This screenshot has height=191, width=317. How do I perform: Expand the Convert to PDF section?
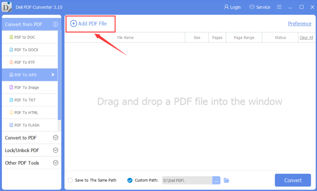pos(55,138)
